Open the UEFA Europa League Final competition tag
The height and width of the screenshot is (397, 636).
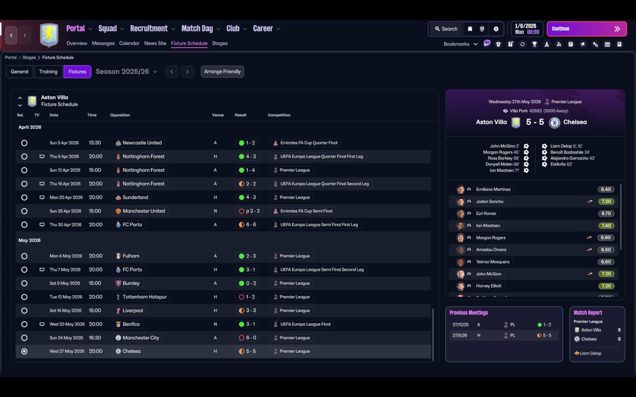302,324
